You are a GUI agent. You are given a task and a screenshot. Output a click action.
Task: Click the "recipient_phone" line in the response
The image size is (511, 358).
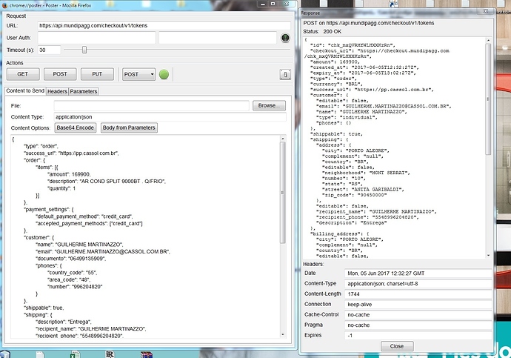pos(367,217)
